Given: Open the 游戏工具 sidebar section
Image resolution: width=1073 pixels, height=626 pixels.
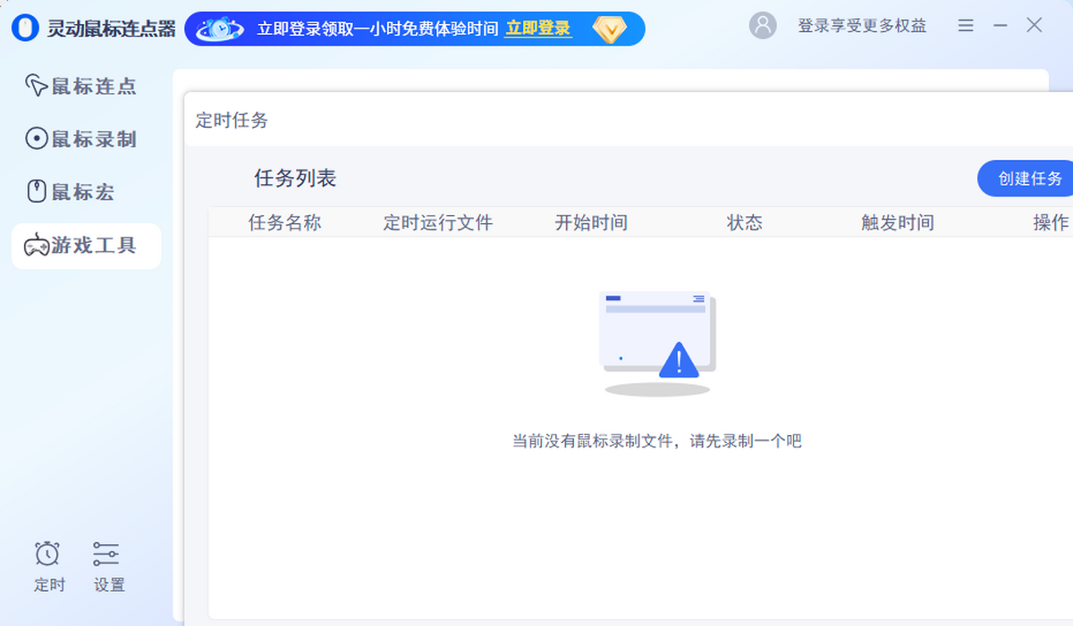Looking at the screenshot, I should pyautogui.click(x=86, y=246).
